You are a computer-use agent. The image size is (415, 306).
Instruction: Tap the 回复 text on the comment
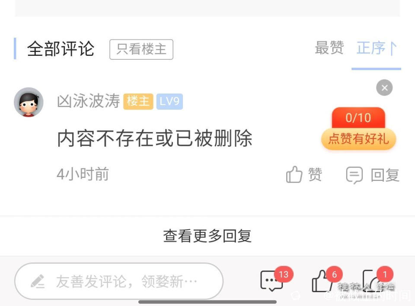385,175
